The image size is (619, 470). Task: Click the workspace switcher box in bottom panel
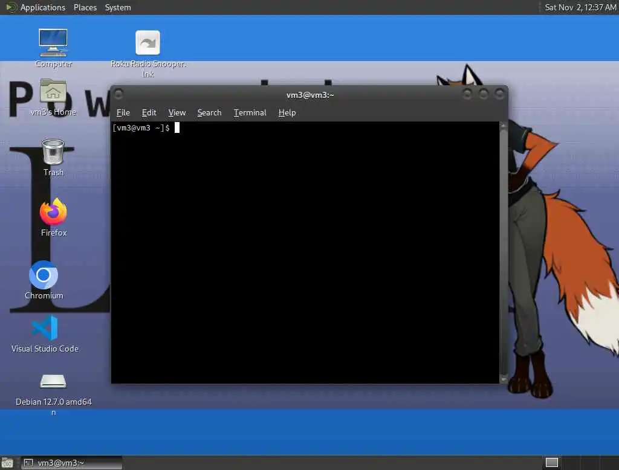coord(551,463)
